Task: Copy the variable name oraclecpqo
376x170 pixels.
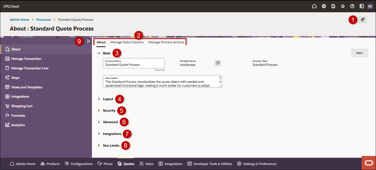Action: click(x=218, y=63)
